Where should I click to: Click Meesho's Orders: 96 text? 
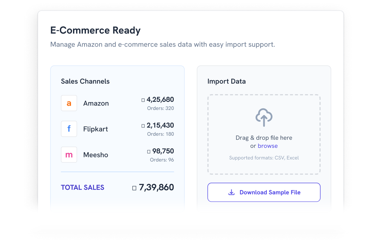pyautogui.click(x=162, y=160)
